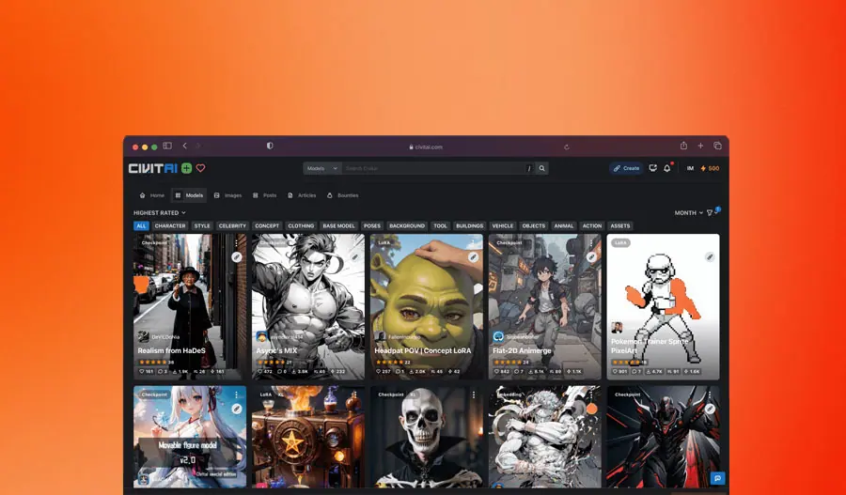Go back with Safari back arrow
Image resolution: width=846 pixels, height=495 pixels.
184,146
